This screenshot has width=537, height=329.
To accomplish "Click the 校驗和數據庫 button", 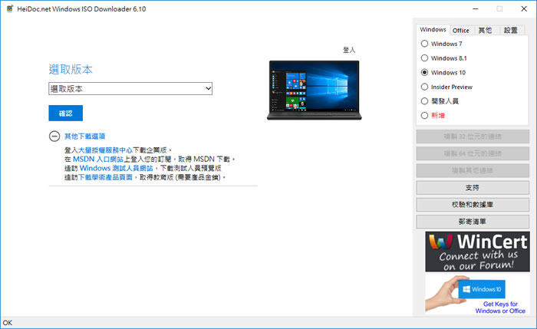I will click(x=473, y=205).
